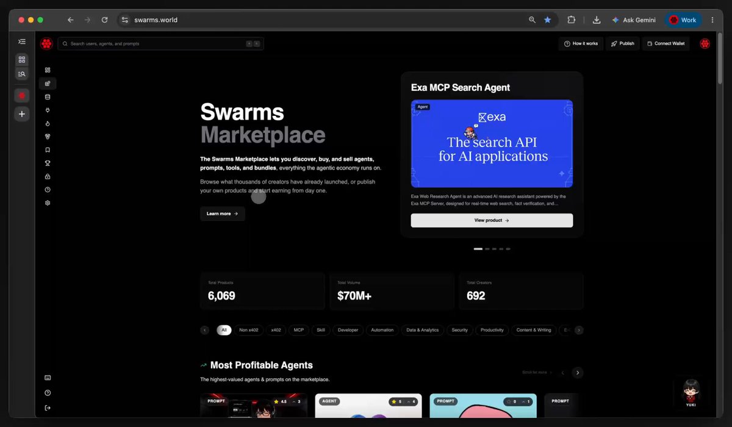Click the stacked cubes icon in the sidebar
The image size is (732, 427).
[48, 137]
